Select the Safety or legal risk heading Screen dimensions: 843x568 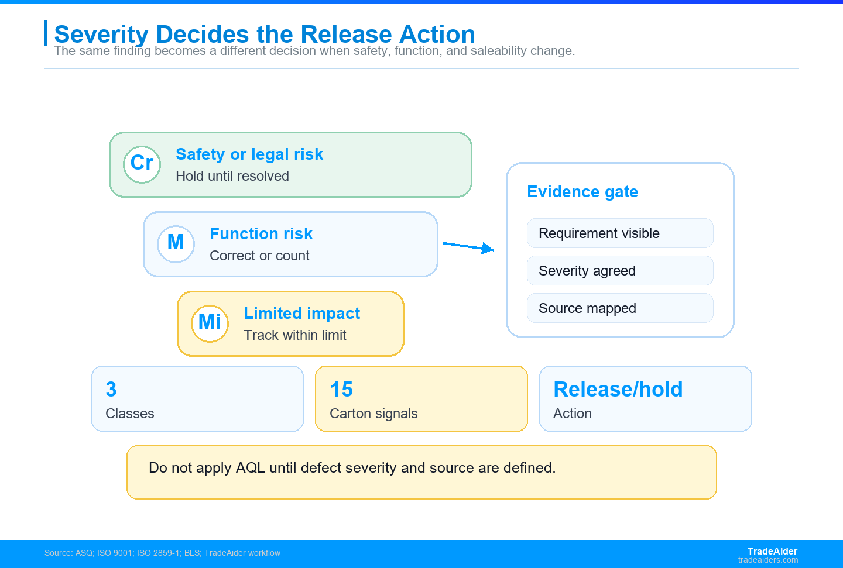pyautogui.click(x=249, y=154)
